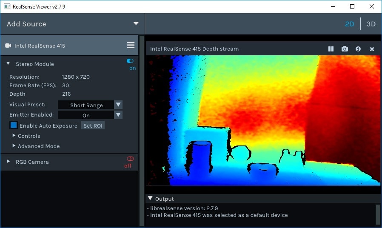Click the RealSense Viewer app icon

click(x=7, y=7)
